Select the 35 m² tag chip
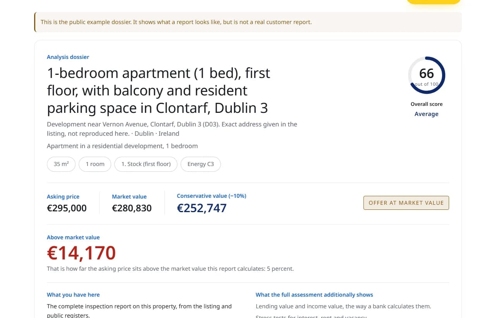The image size is (496, 318). (x=61, y=164)
